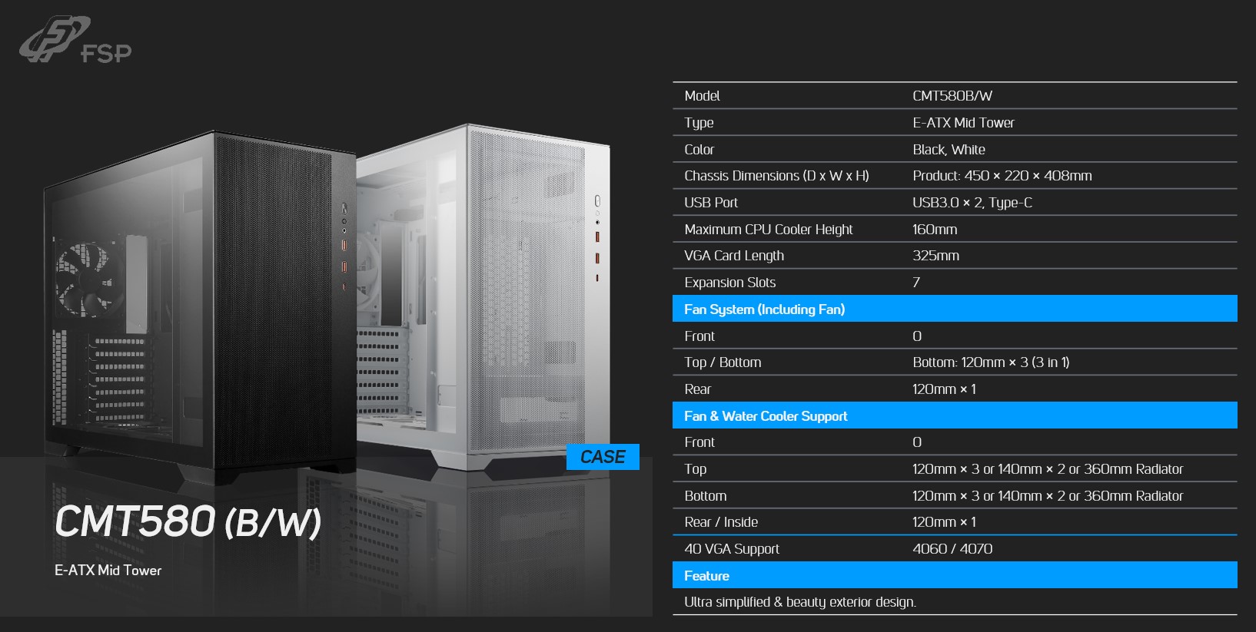The width and height of the screenshot is (1256, 632).
Task: Click 'Front' under Fan System section
Action: click(x=699, y=336)
